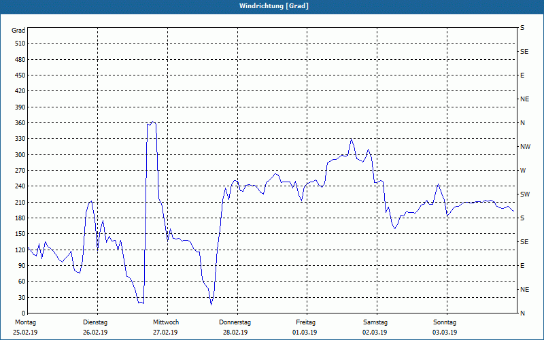Select the 120 value on the left axis
The height and width of the screenshot is (340, 544).
pos(20,250)
